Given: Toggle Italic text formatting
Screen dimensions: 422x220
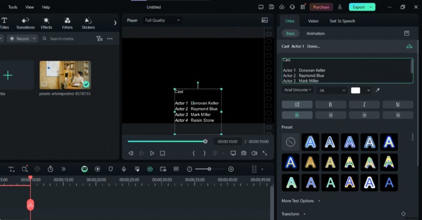Looking at the screenshot, I should tap(364, 105).
